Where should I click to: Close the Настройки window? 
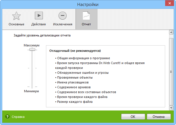pyautogui.click(x=170, y=3)
